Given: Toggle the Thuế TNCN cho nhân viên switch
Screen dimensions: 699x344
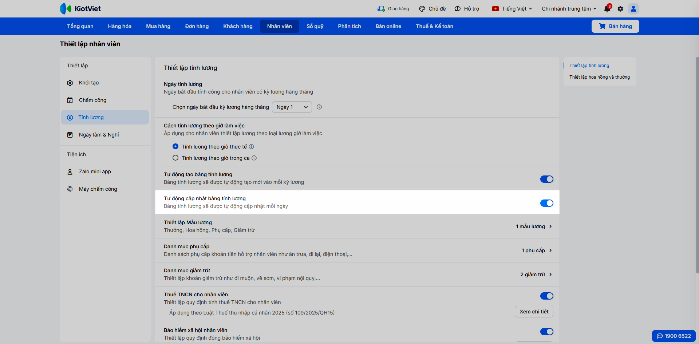Looking at the screenshot, I should [x=546, y=296].
